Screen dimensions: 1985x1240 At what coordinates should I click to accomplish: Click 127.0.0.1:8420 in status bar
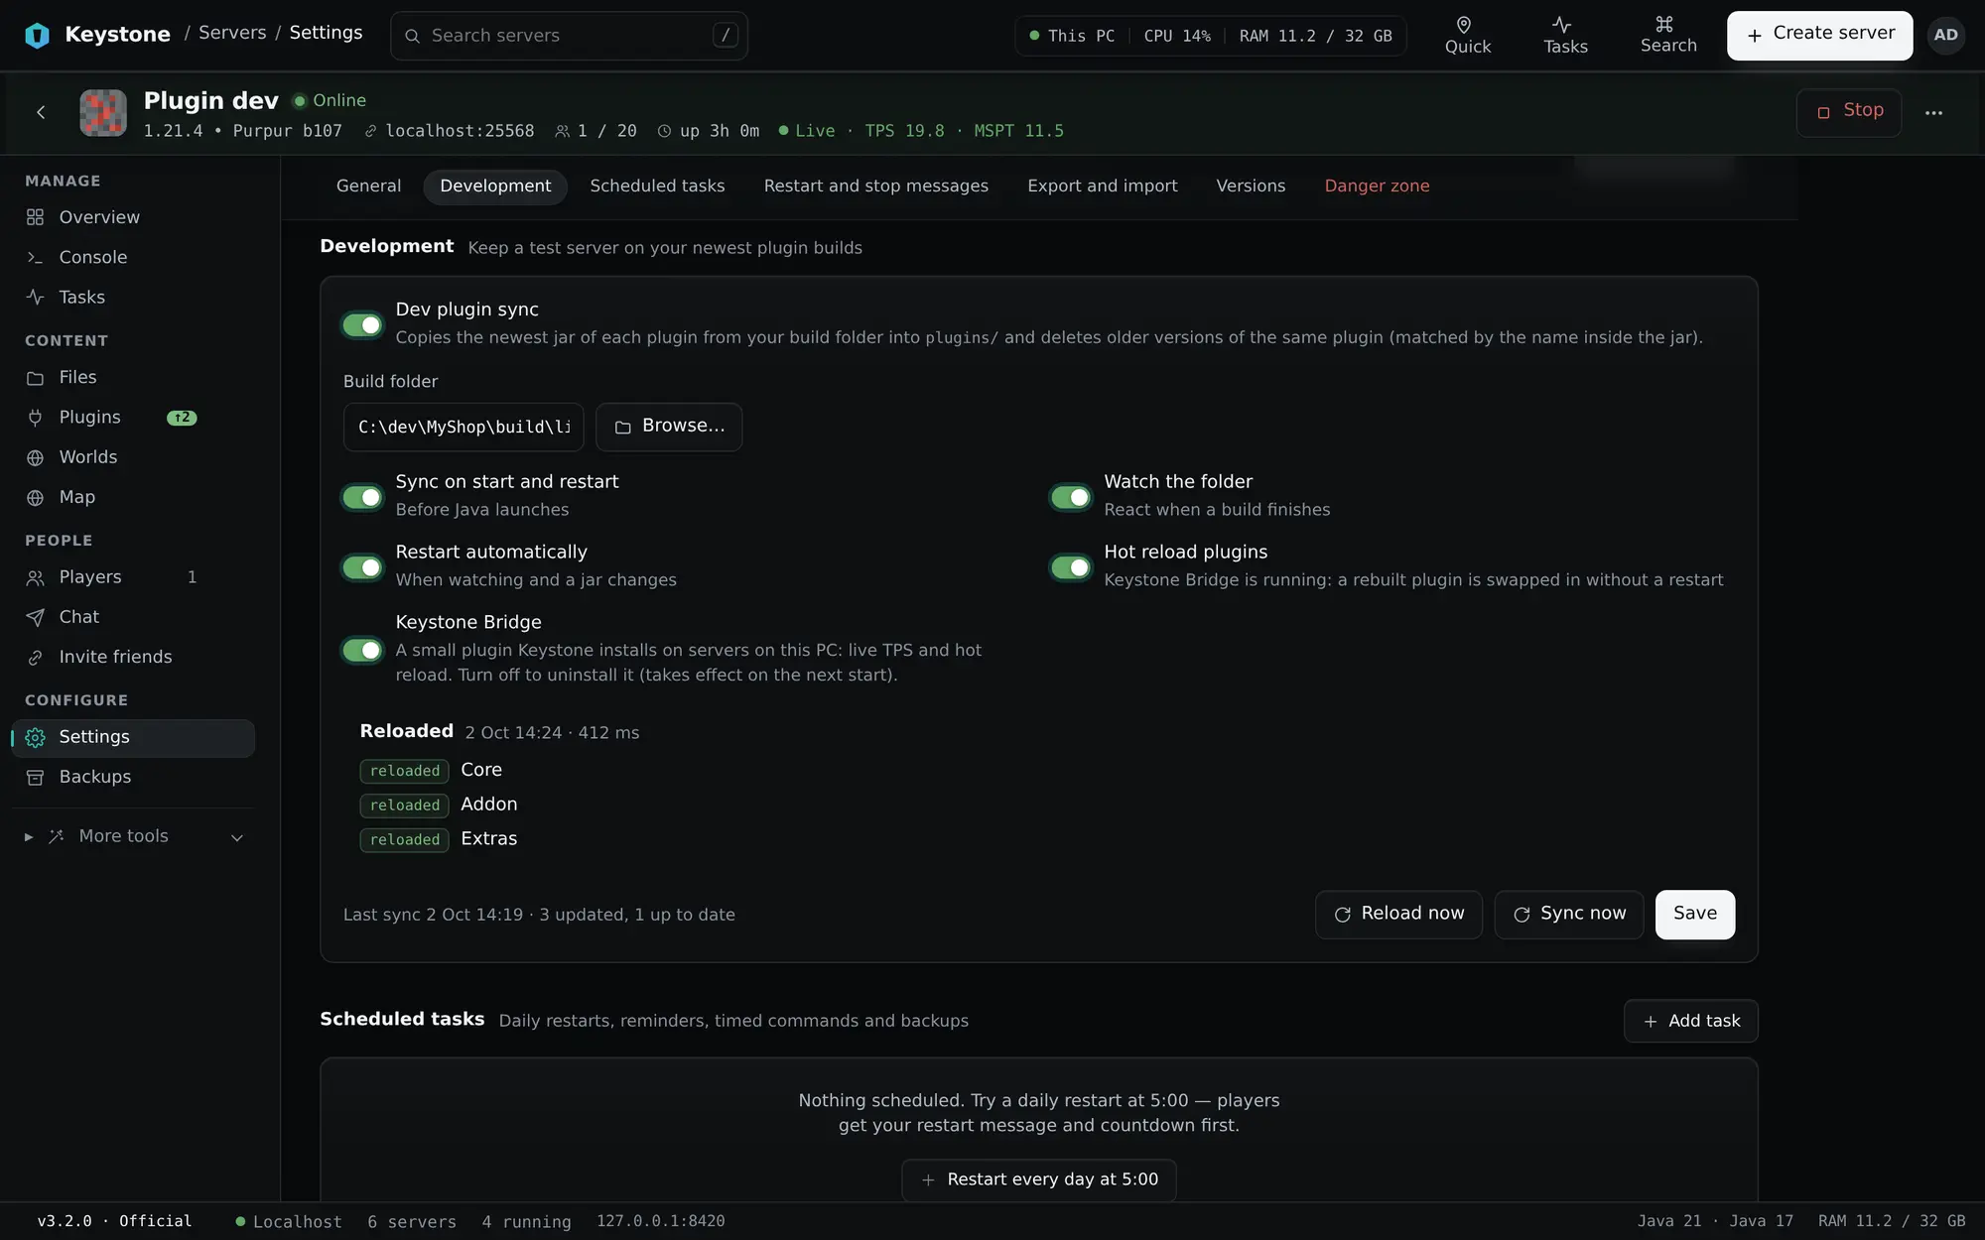coord(660,1221)
